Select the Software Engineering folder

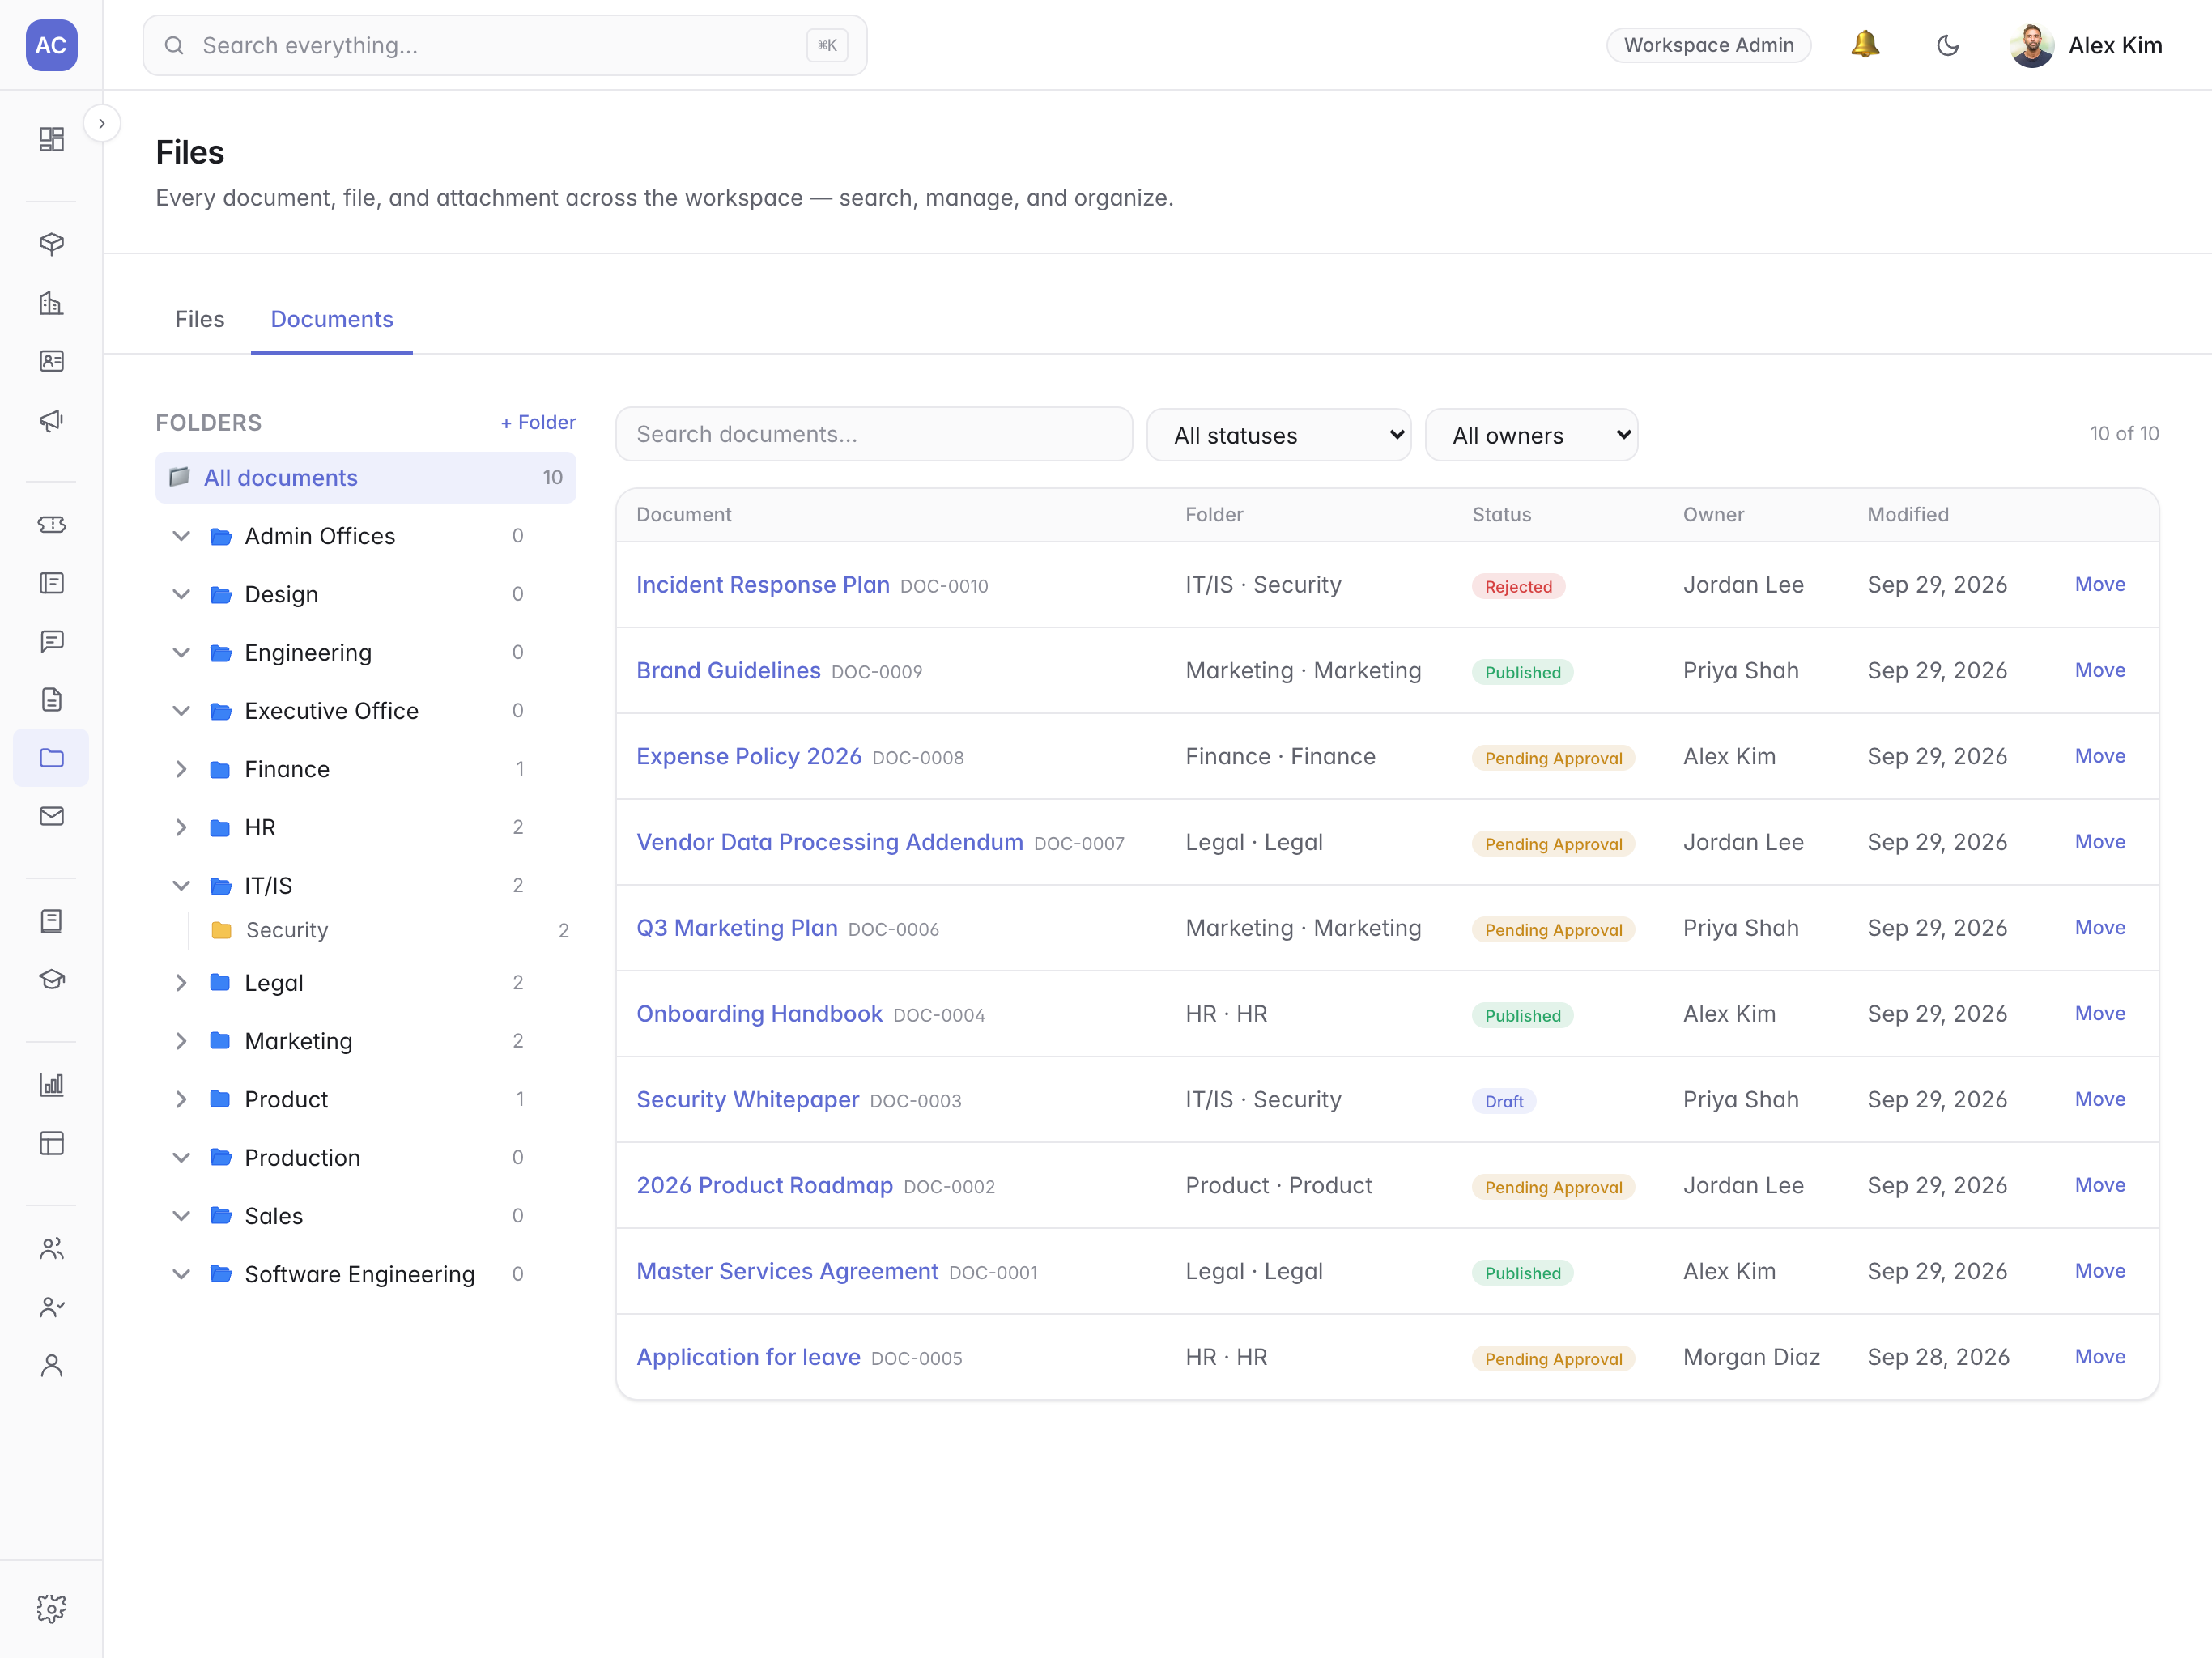(x=359, y=1274)
